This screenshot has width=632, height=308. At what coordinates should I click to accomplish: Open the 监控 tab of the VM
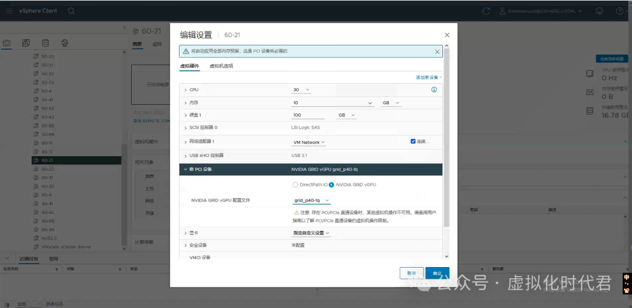[x=157, y=44]
